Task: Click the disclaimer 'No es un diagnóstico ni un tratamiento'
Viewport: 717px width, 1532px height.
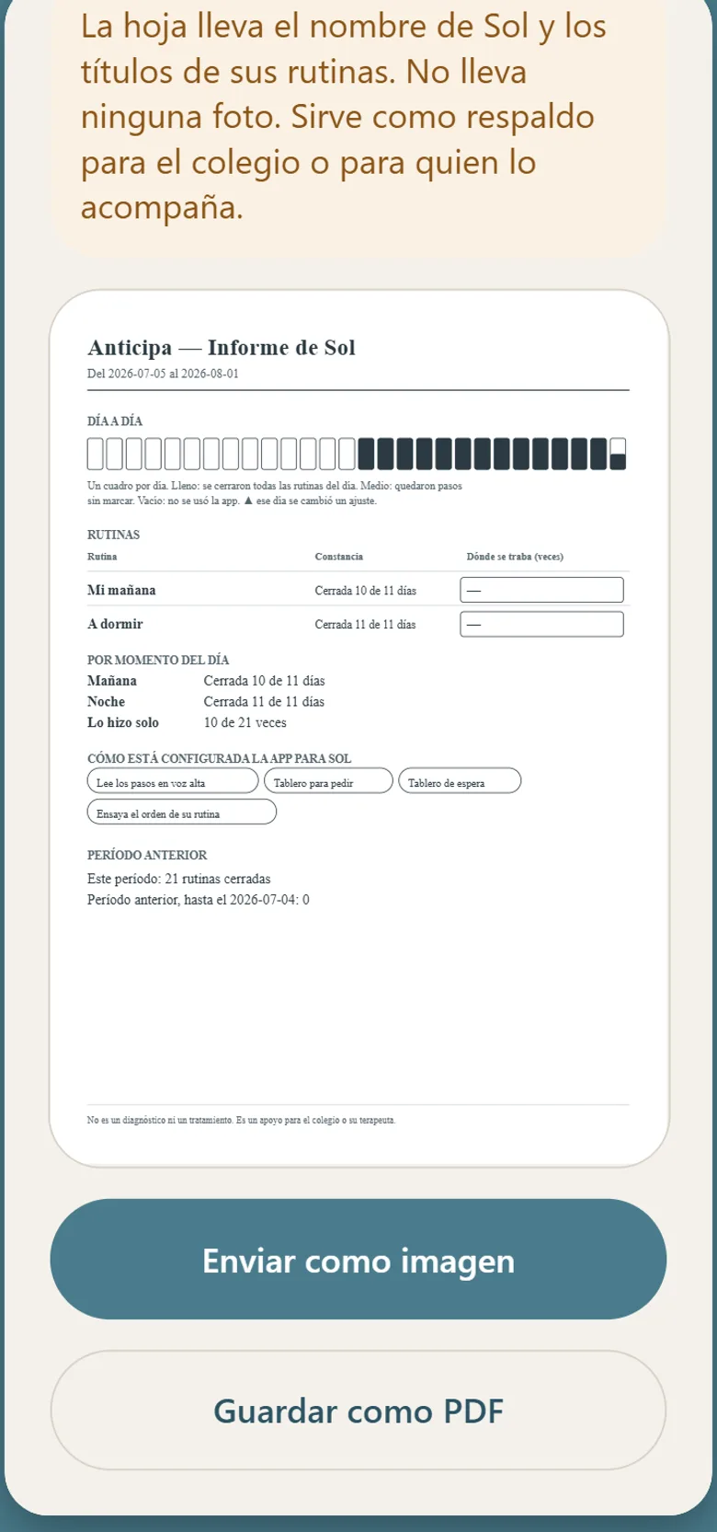Action: (x=242, y=1120)
